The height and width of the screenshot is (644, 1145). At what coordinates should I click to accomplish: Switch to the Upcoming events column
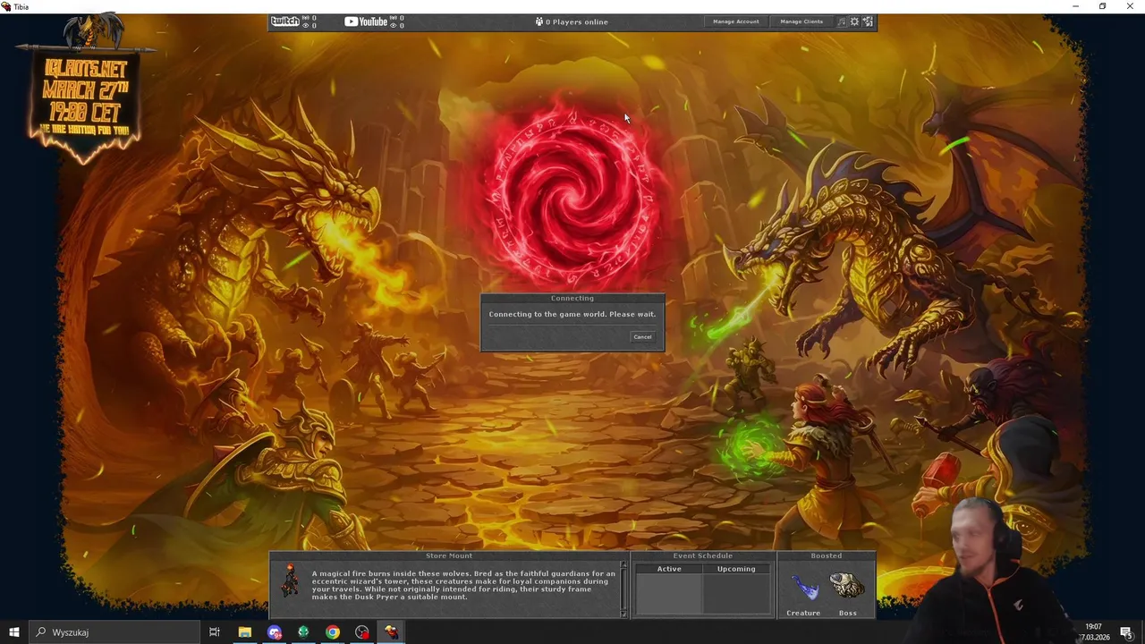tap(736, 569)
